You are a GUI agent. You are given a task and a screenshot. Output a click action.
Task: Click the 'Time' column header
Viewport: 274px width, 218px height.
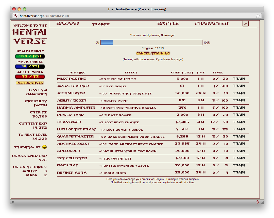200,73
